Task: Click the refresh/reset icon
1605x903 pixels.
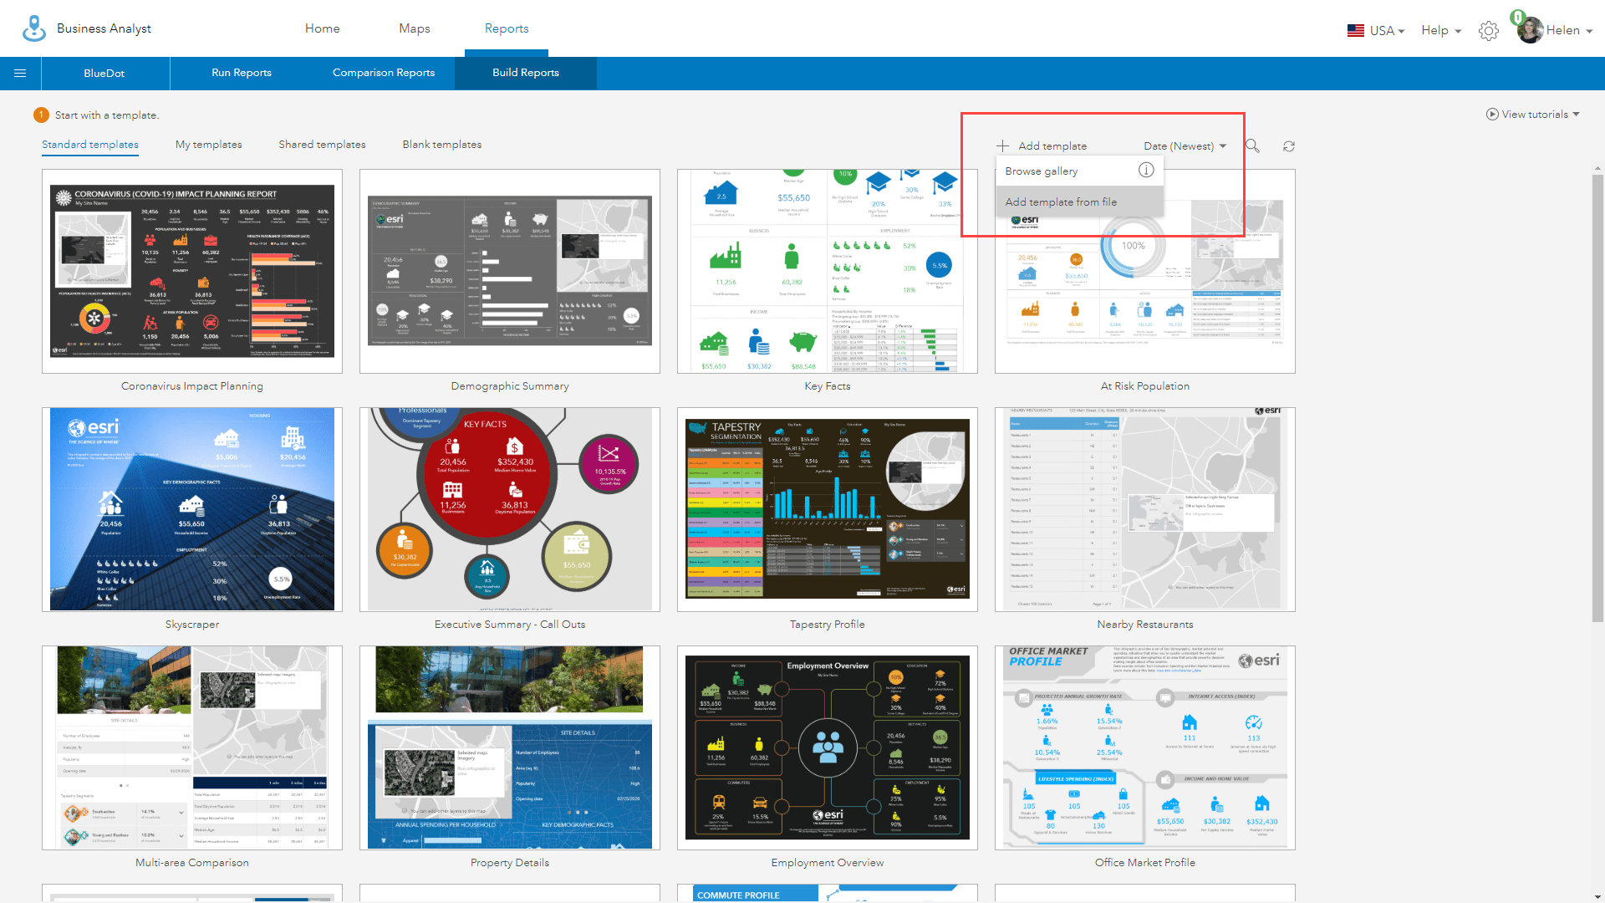Action: click(1289, 145)
